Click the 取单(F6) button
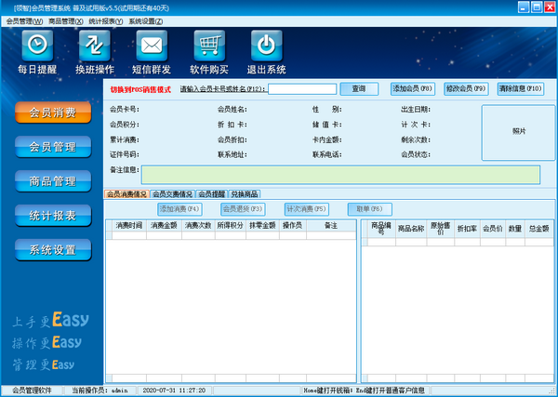 [370, 209]
